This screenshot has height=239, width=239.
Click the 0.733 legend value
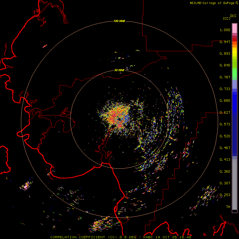tap(225, 89)
